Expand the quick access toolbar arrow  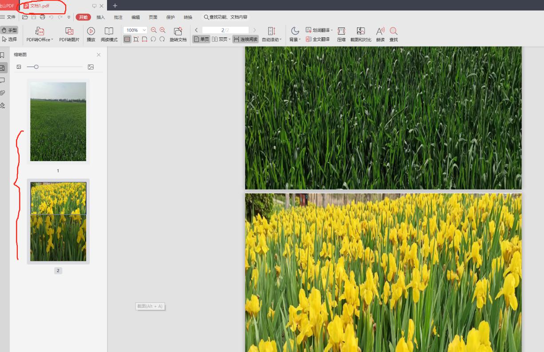tap(69, 17)
